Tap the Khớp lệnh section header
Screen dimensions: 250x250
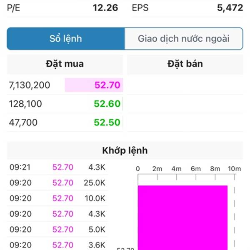tap(125, 150)
